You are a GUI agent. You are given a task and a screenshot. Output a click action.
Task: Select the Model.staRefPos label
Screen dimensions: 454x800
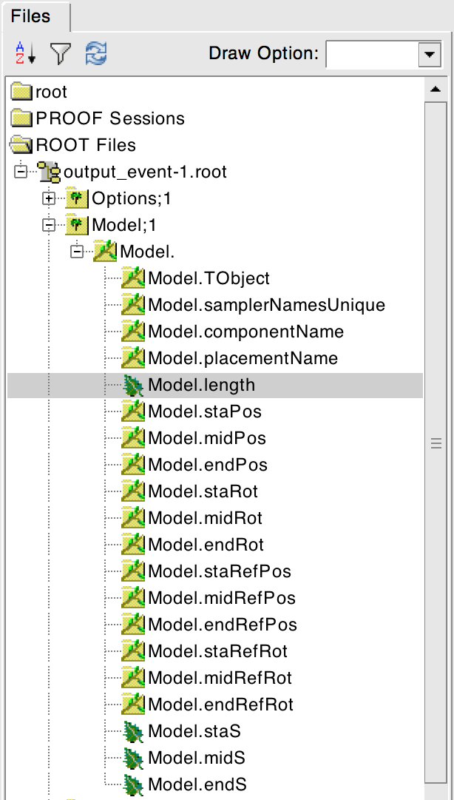click(x=220, y=571)
